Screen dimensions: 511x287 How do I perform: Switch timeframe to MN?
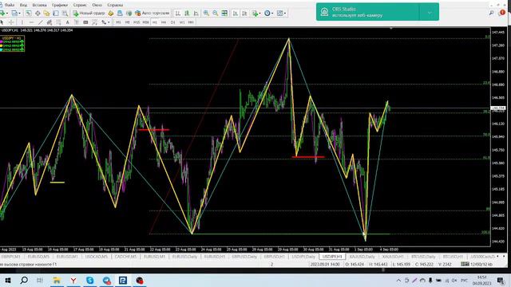191,22
